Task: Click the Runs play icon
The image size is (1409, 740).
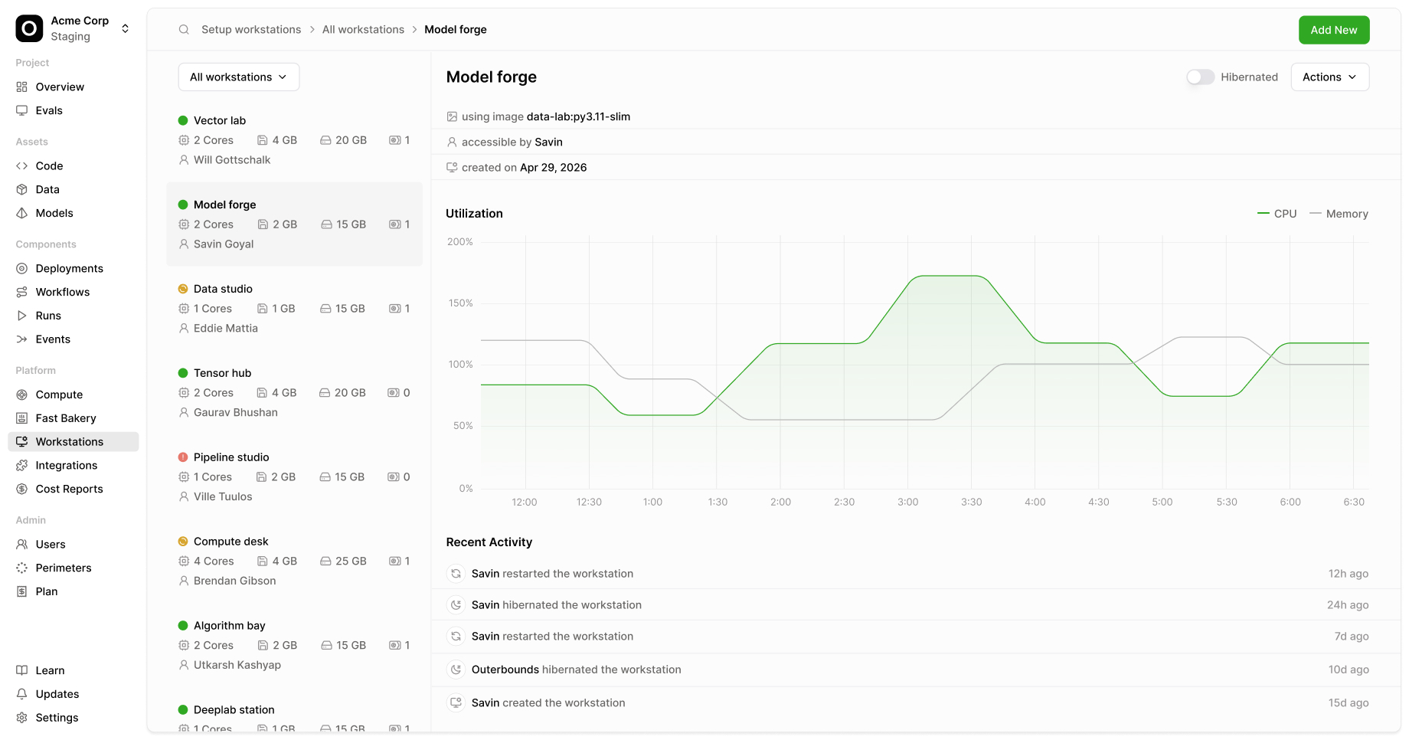Action: click(x=21, y=316)
